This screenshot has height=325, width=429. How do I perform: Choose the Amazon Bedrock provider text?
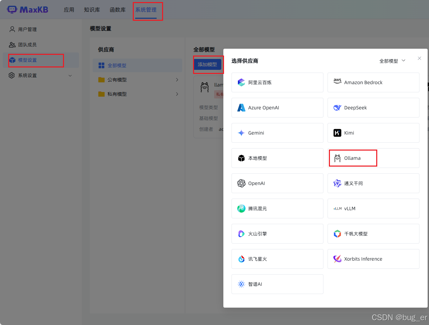[363, 82]
